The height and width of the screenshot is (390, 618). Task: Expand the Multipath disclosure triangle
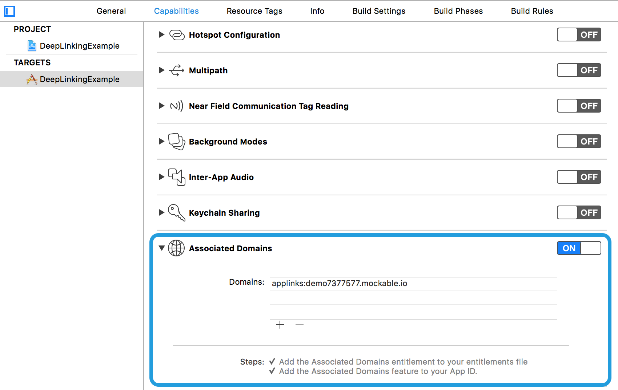[161, 70]
